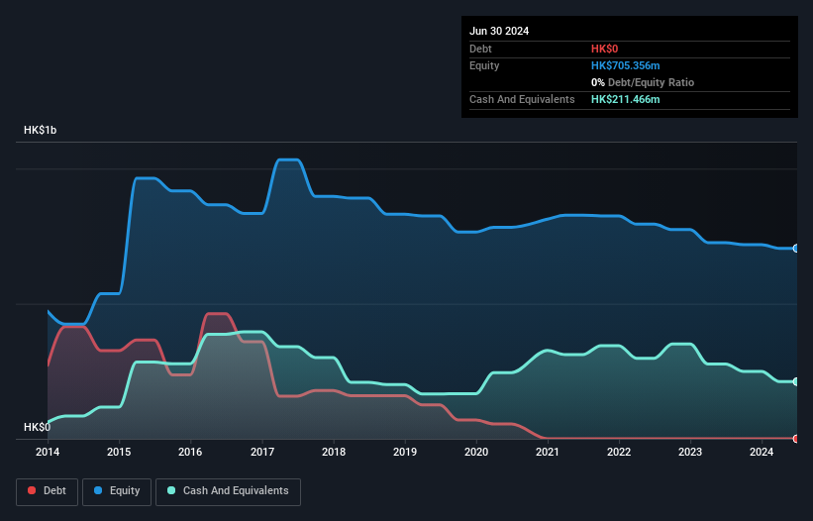Select the Debt endpoint marker on chart
Viewport: 813px width, 521px height.
(796, 439)
